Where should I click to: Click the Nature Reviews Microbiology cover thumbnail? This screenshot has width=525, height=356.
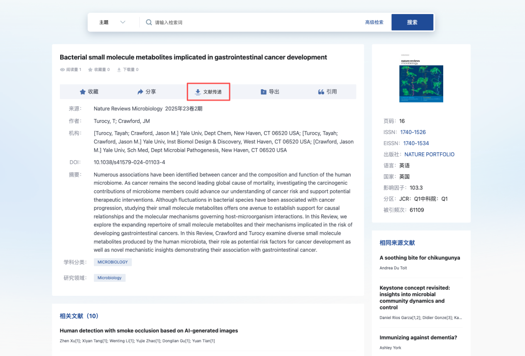[x=421, y=78]
